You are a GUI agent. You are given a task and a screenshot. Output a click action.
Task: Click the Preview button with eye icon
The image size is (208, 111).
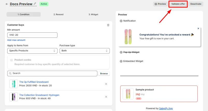(x=160, y=4)
